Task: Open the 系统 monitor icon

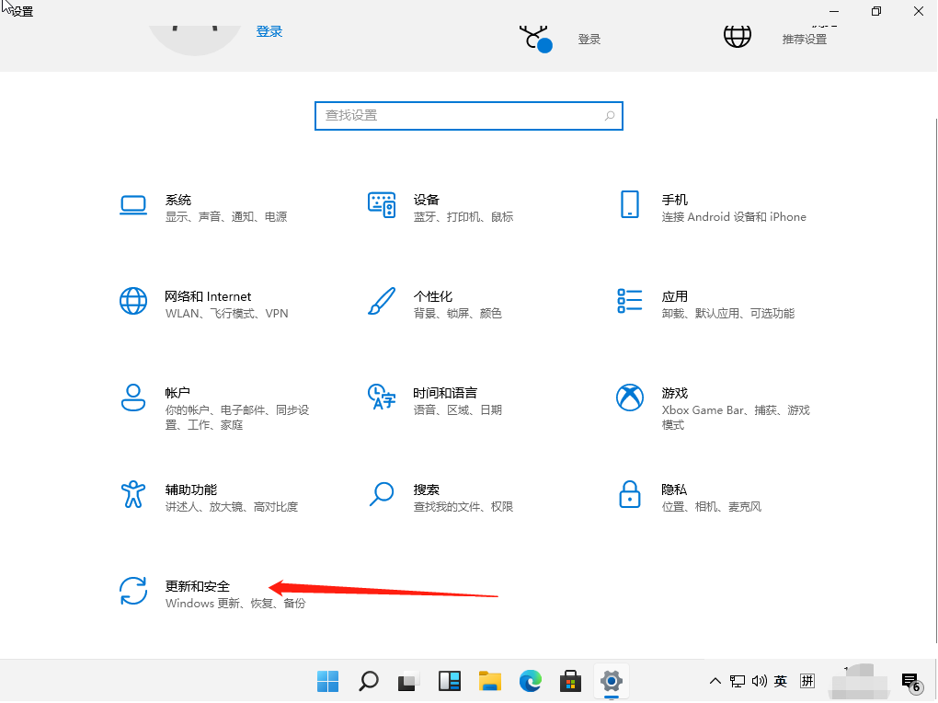Action: point(133,204)
